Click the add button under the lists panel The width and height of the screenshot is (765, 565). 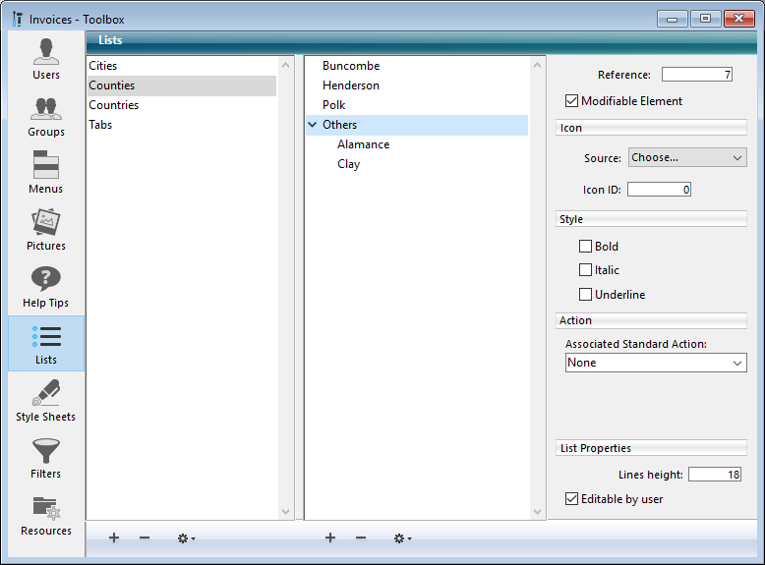pos(114,537)
